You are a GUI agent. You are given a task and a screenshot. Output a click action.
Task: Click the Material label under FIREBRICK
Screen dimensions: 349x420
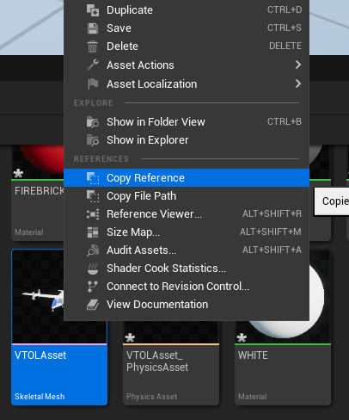[29, 232]
